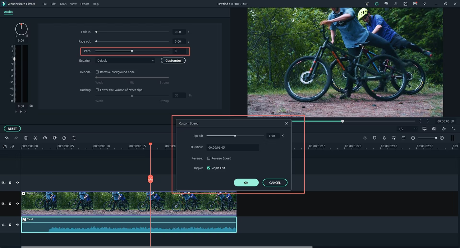
Task: Enable the Reverse Speed checkbox
Action: coord(208,158)
